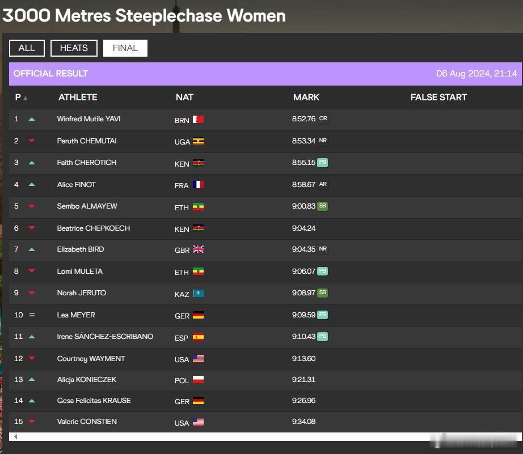Click the Great Britain flag icon

198,249
